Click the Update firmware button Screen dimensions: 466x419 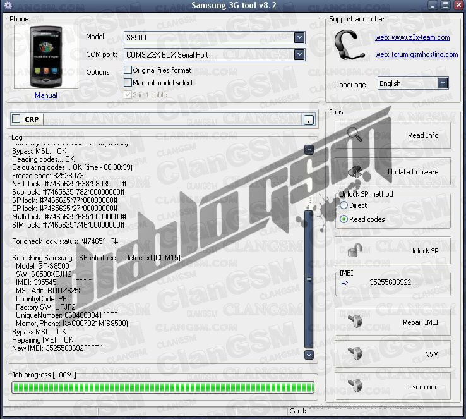point(393,172)
